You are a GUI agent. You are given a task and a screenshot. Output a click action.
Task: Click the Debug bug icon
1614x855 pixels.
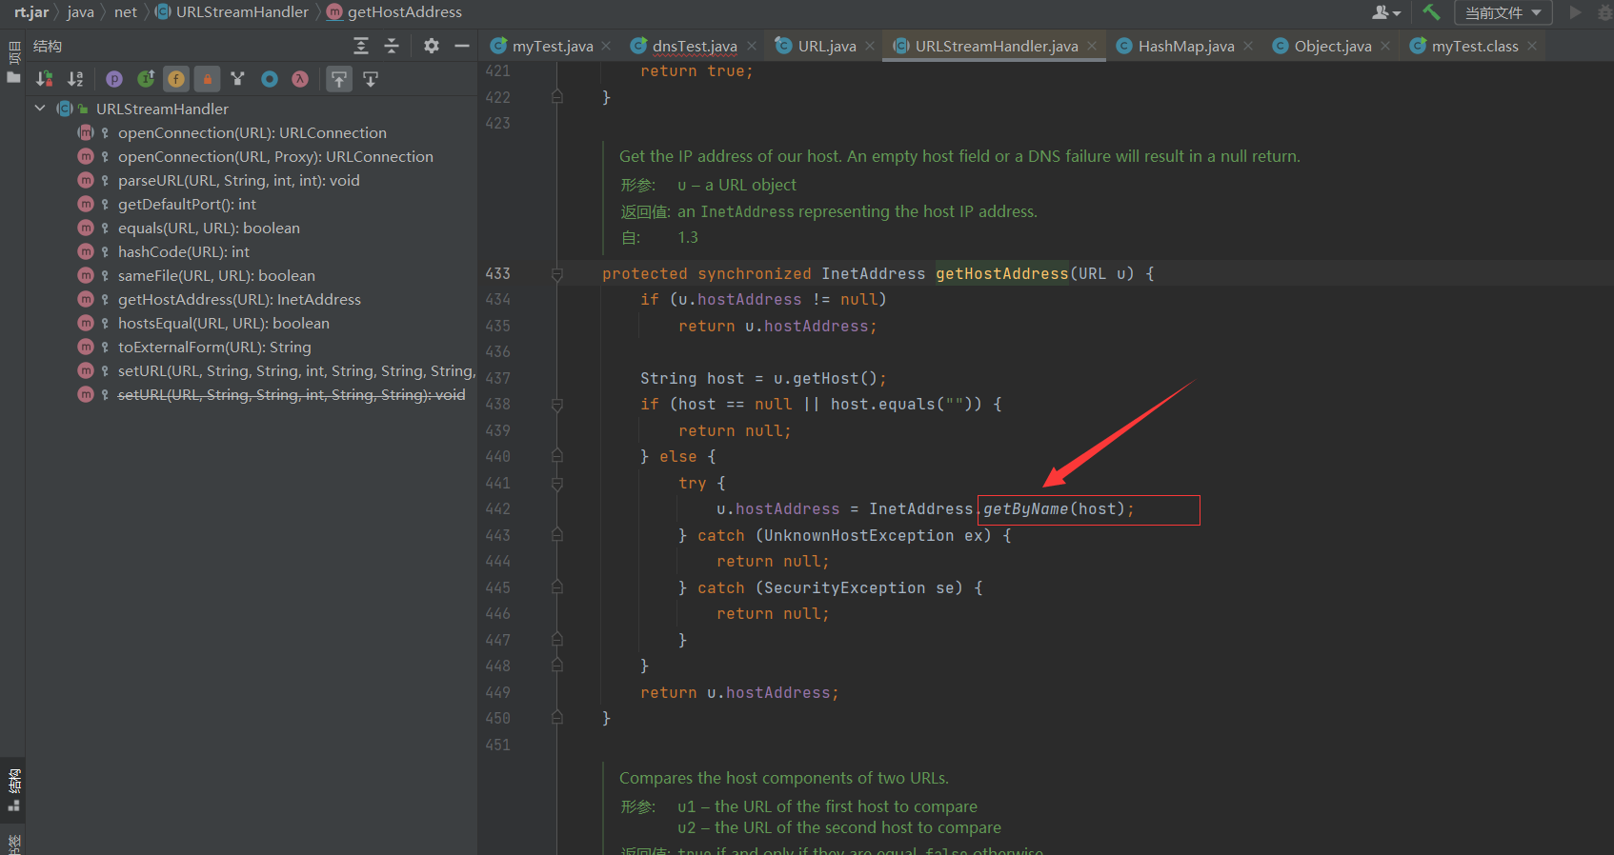click(1604, 12)
